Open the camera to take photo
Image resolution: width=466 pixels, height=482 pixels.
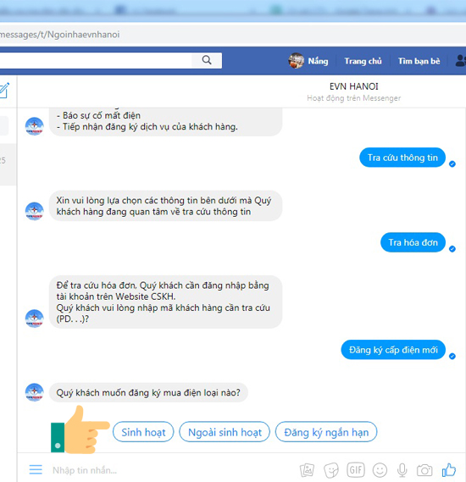(x=424, y=470)
